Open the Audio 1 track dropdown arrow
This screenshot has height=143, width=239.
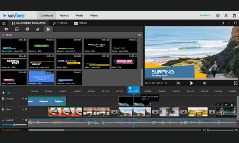click(x=23, y=120)
